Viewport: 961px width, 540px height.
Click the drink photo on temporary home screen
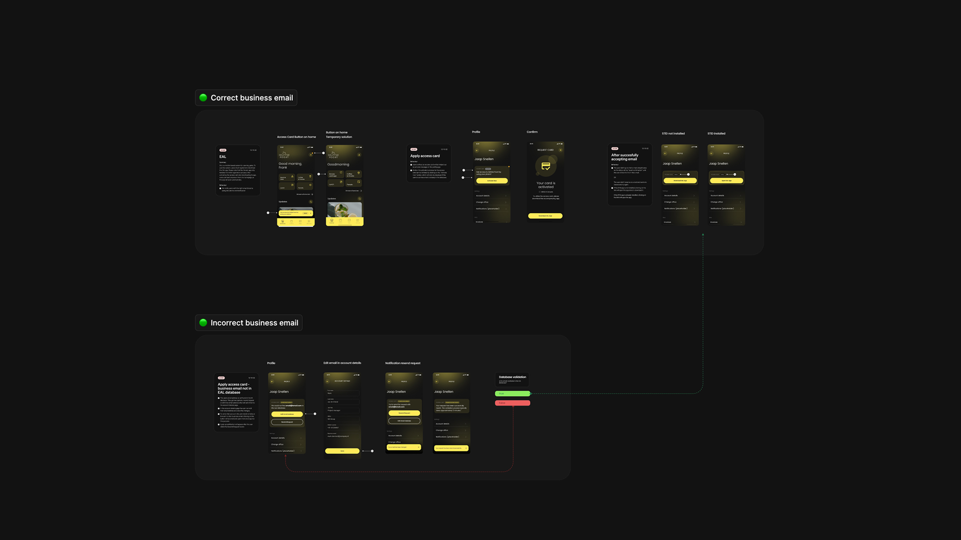coord(344,209)
